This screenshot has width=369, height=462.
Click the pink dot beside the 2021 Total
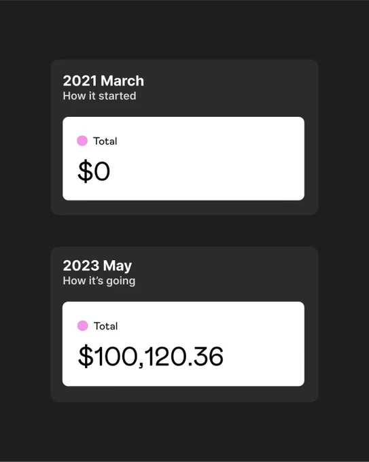[82, 141]
